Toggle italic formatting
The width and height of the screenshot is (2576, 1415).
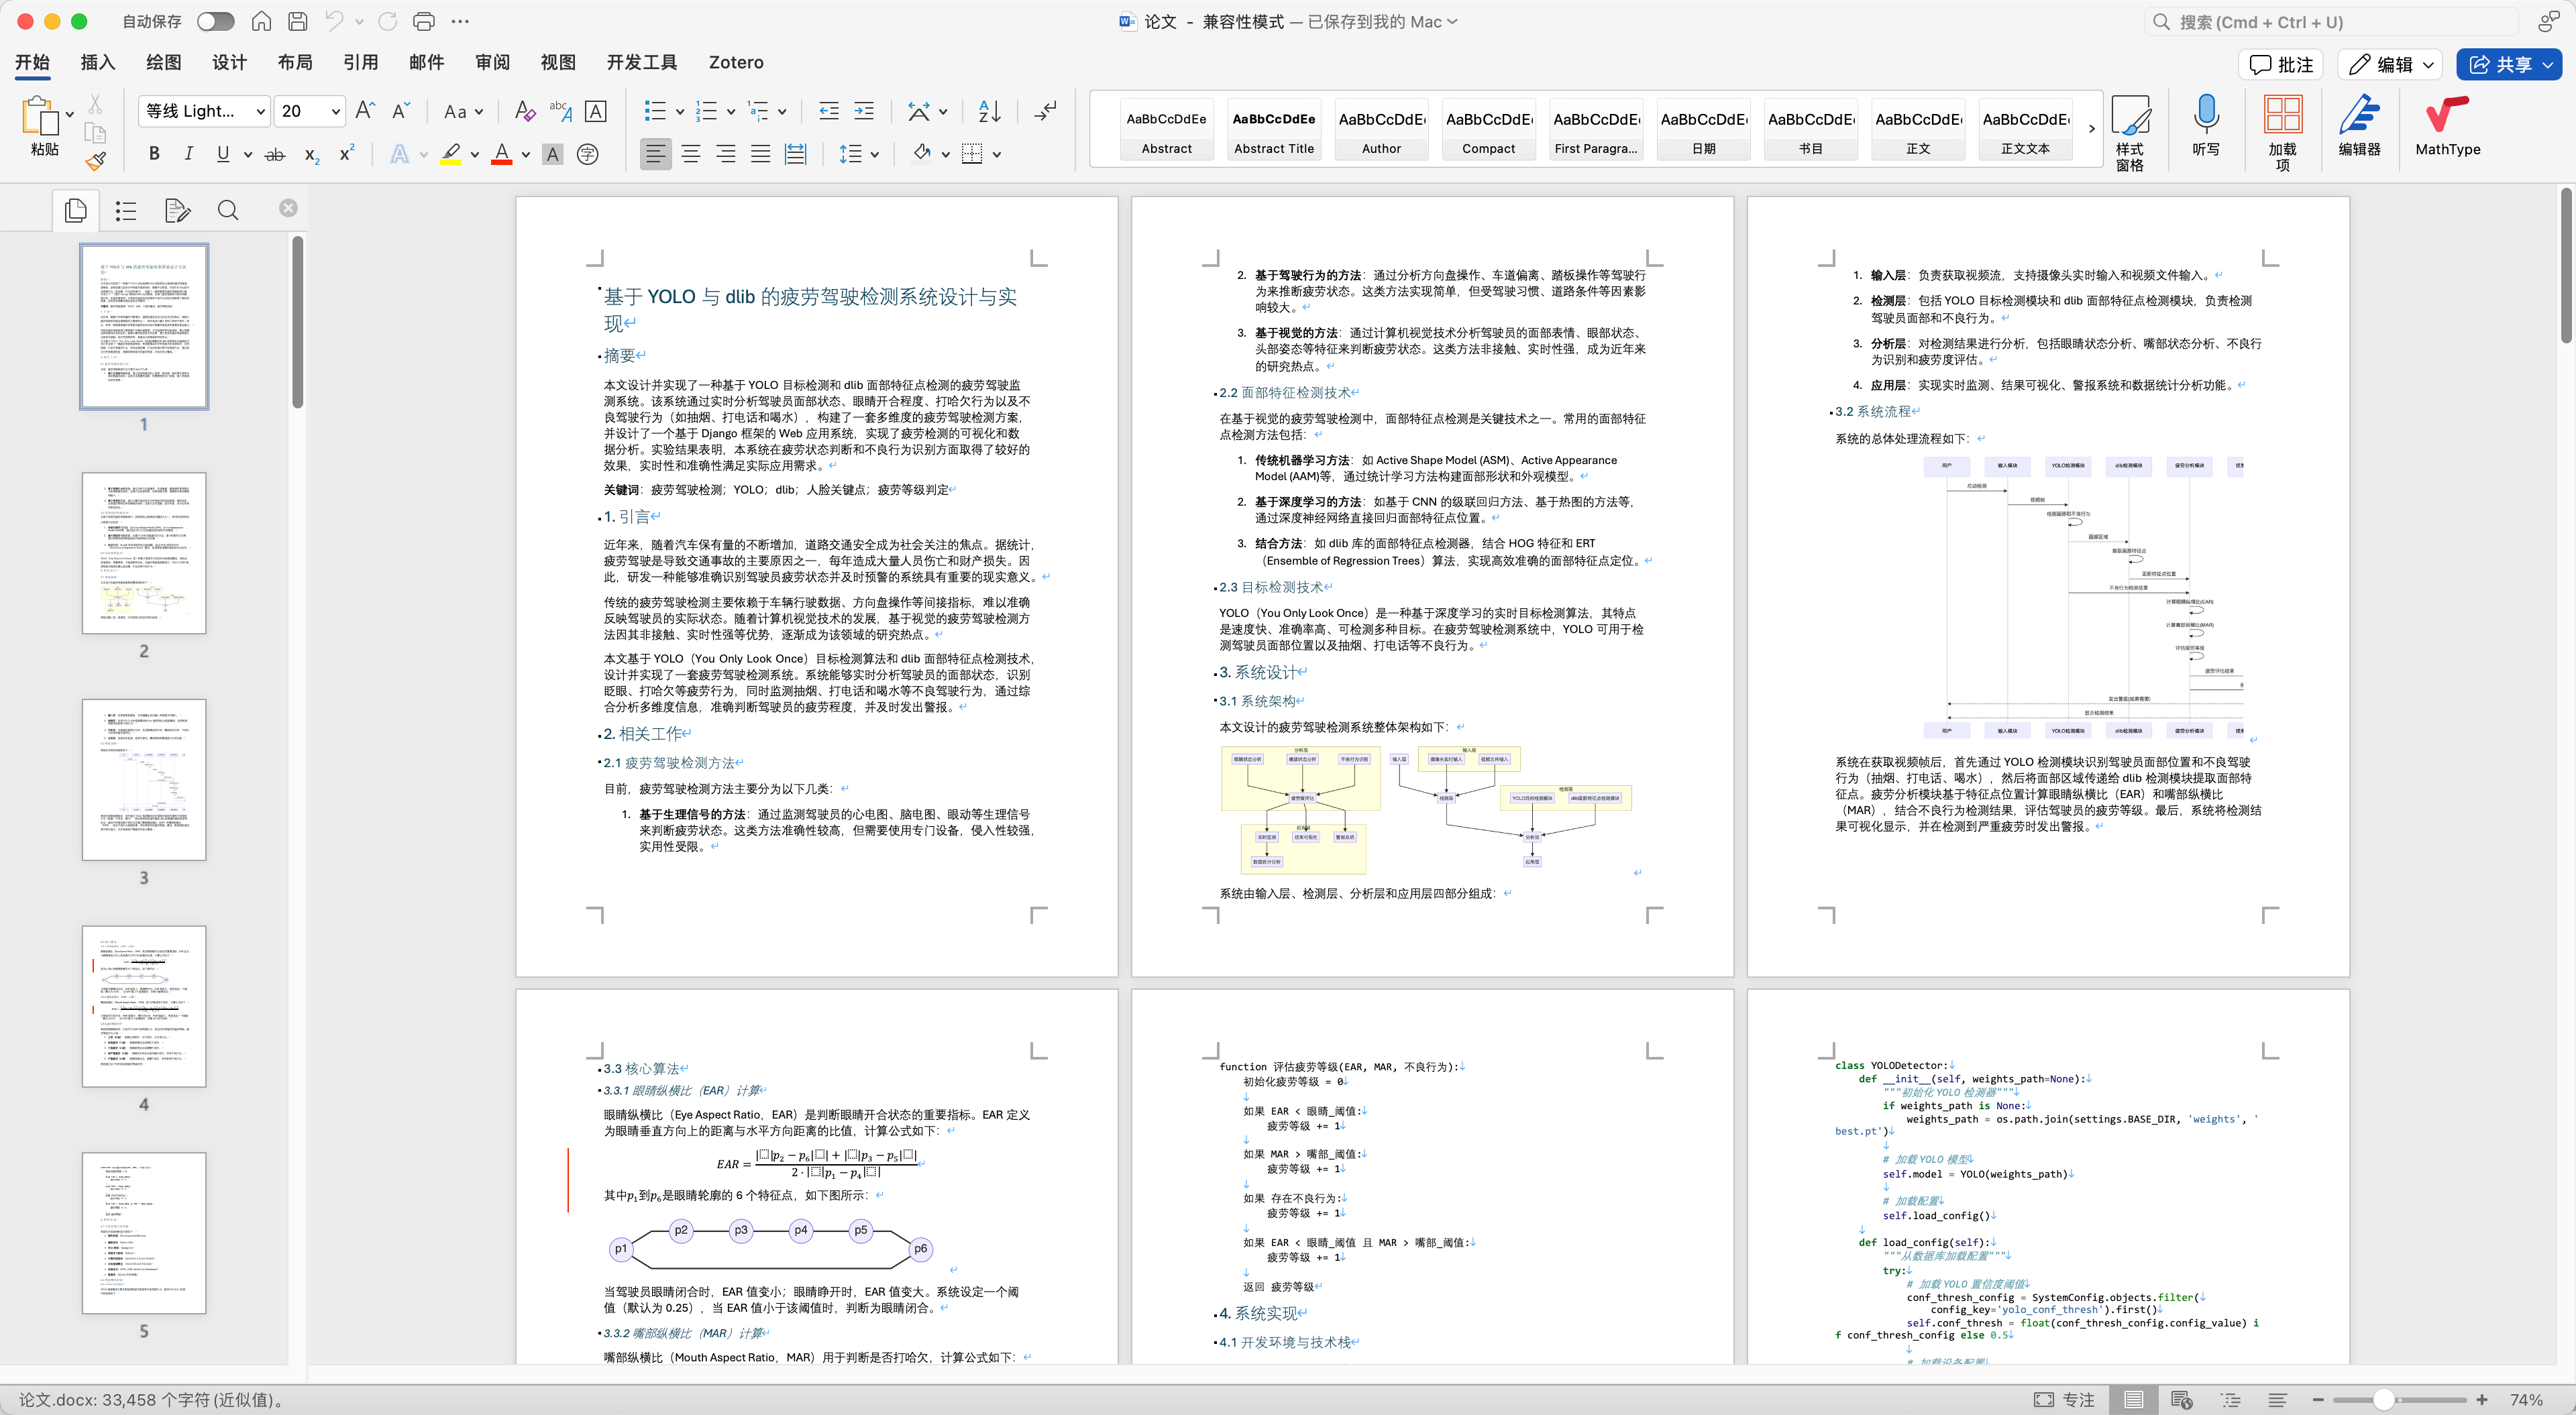188,154
